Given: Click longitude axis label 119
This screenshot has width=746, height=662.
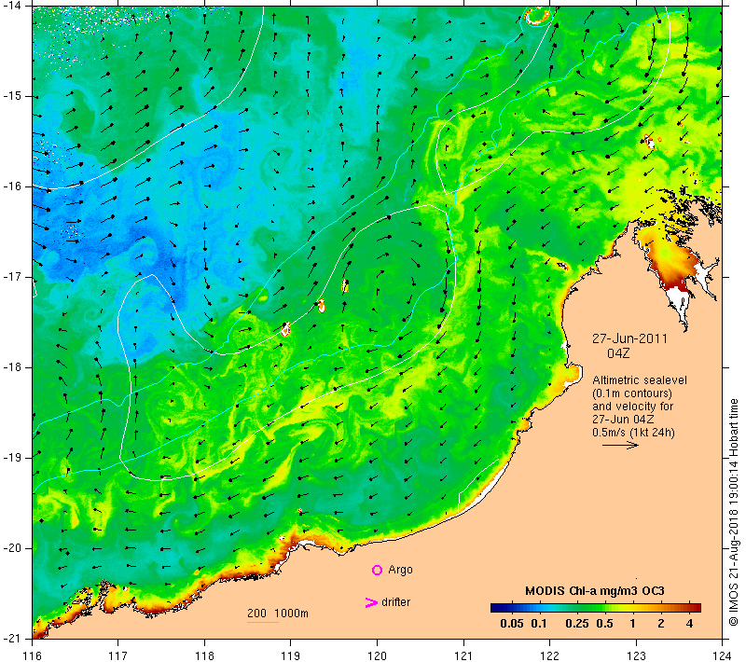Looking at the screenshot, I should coord(291,655).
